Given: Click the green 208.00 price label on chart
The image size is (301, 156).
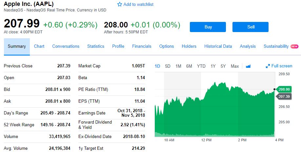Looking at the screenshot, I should (284, 89).
